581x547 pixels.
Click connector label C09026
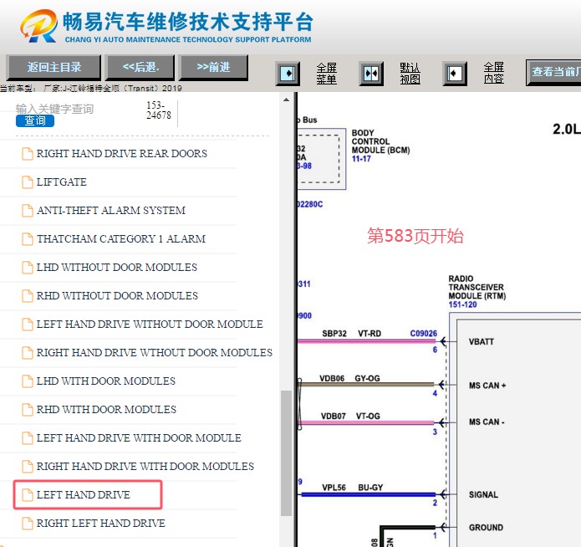[424, 334]
